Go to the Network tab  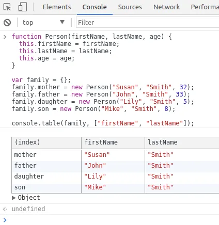pyautogui.click(x=166, y=7)
